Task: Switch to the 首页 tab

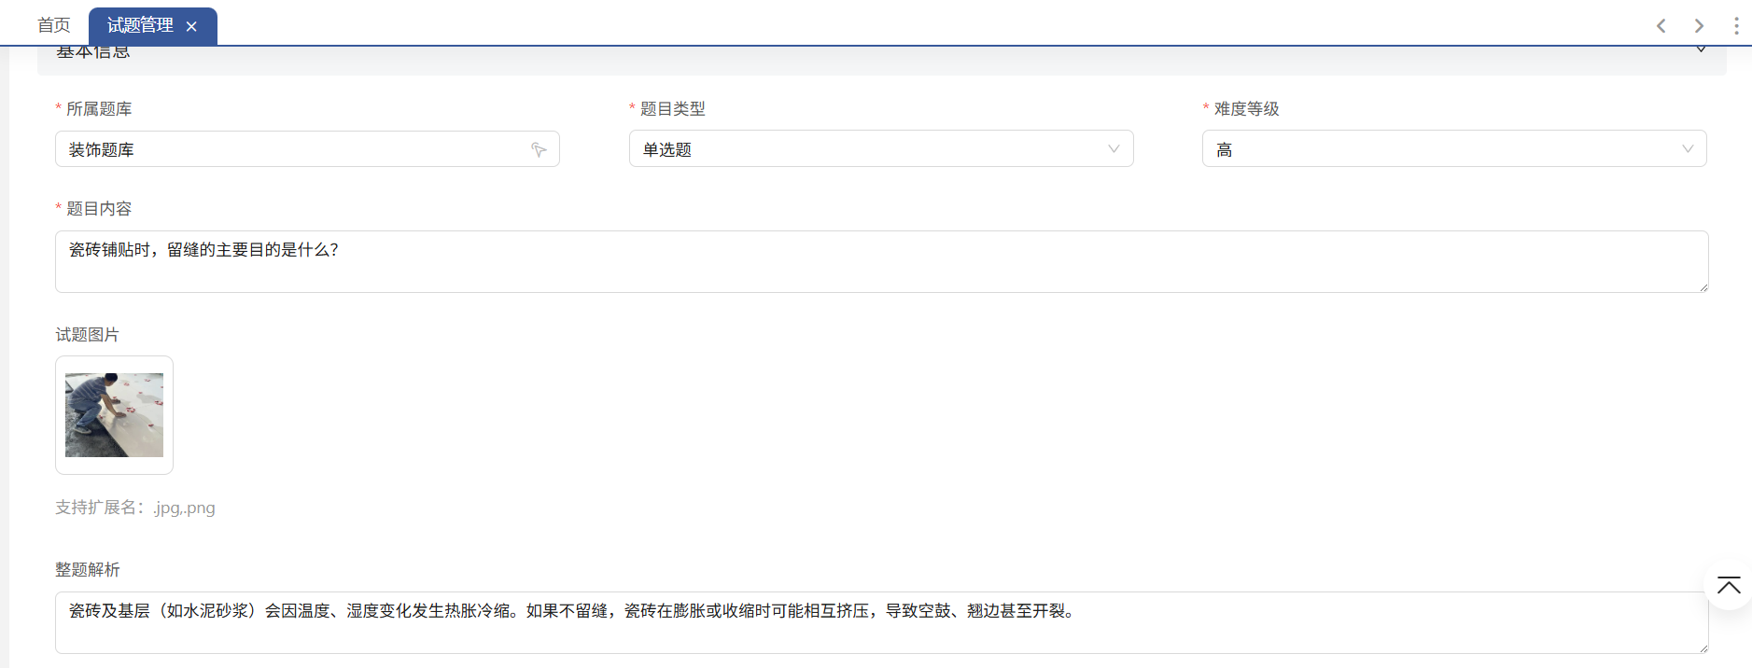Action: [x=53, y=25]
